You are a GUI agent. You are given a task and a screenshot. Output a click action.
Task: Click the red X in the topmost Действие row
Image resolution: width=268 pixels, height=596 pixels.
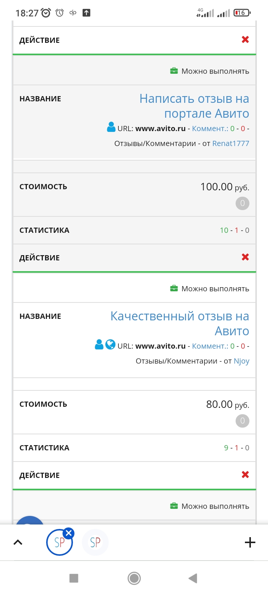tap(245, 39)
